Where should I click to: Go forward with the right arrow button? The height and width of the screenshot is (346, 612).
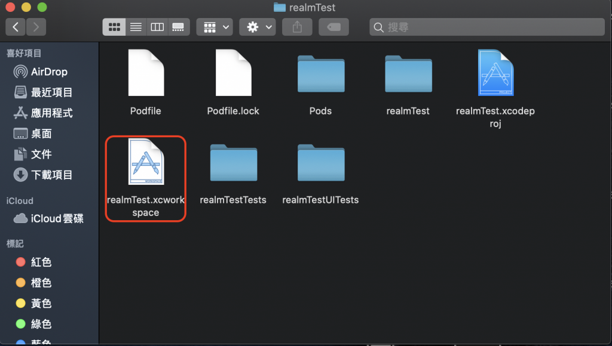pyautogui.click(x=36, y=27)
